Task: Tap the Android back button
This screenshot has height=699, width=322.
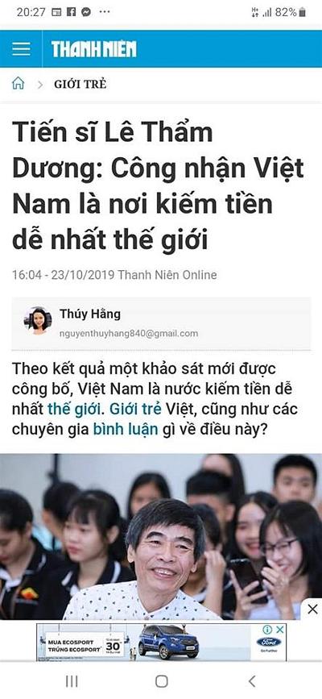Action: 252,680
